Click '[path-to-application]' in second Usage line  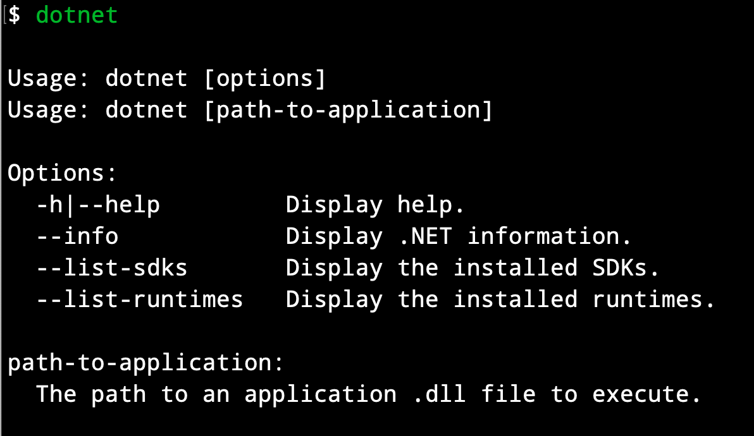tap(349, 110)
